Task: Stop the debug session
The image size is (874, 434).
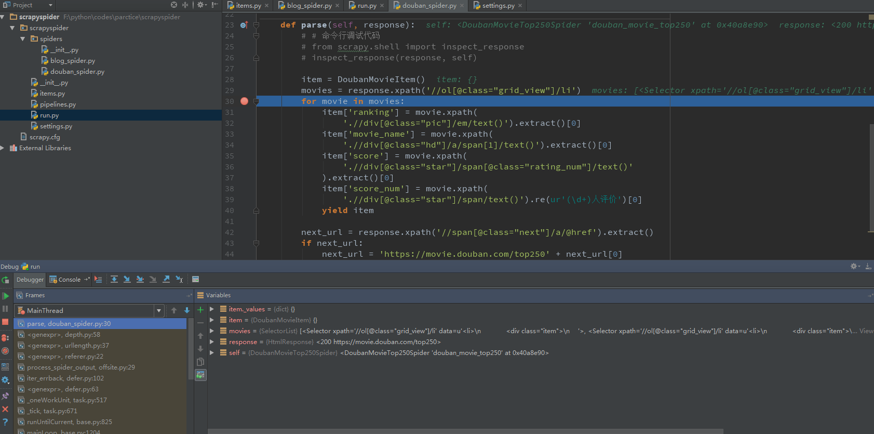Action: coord(5,322)
